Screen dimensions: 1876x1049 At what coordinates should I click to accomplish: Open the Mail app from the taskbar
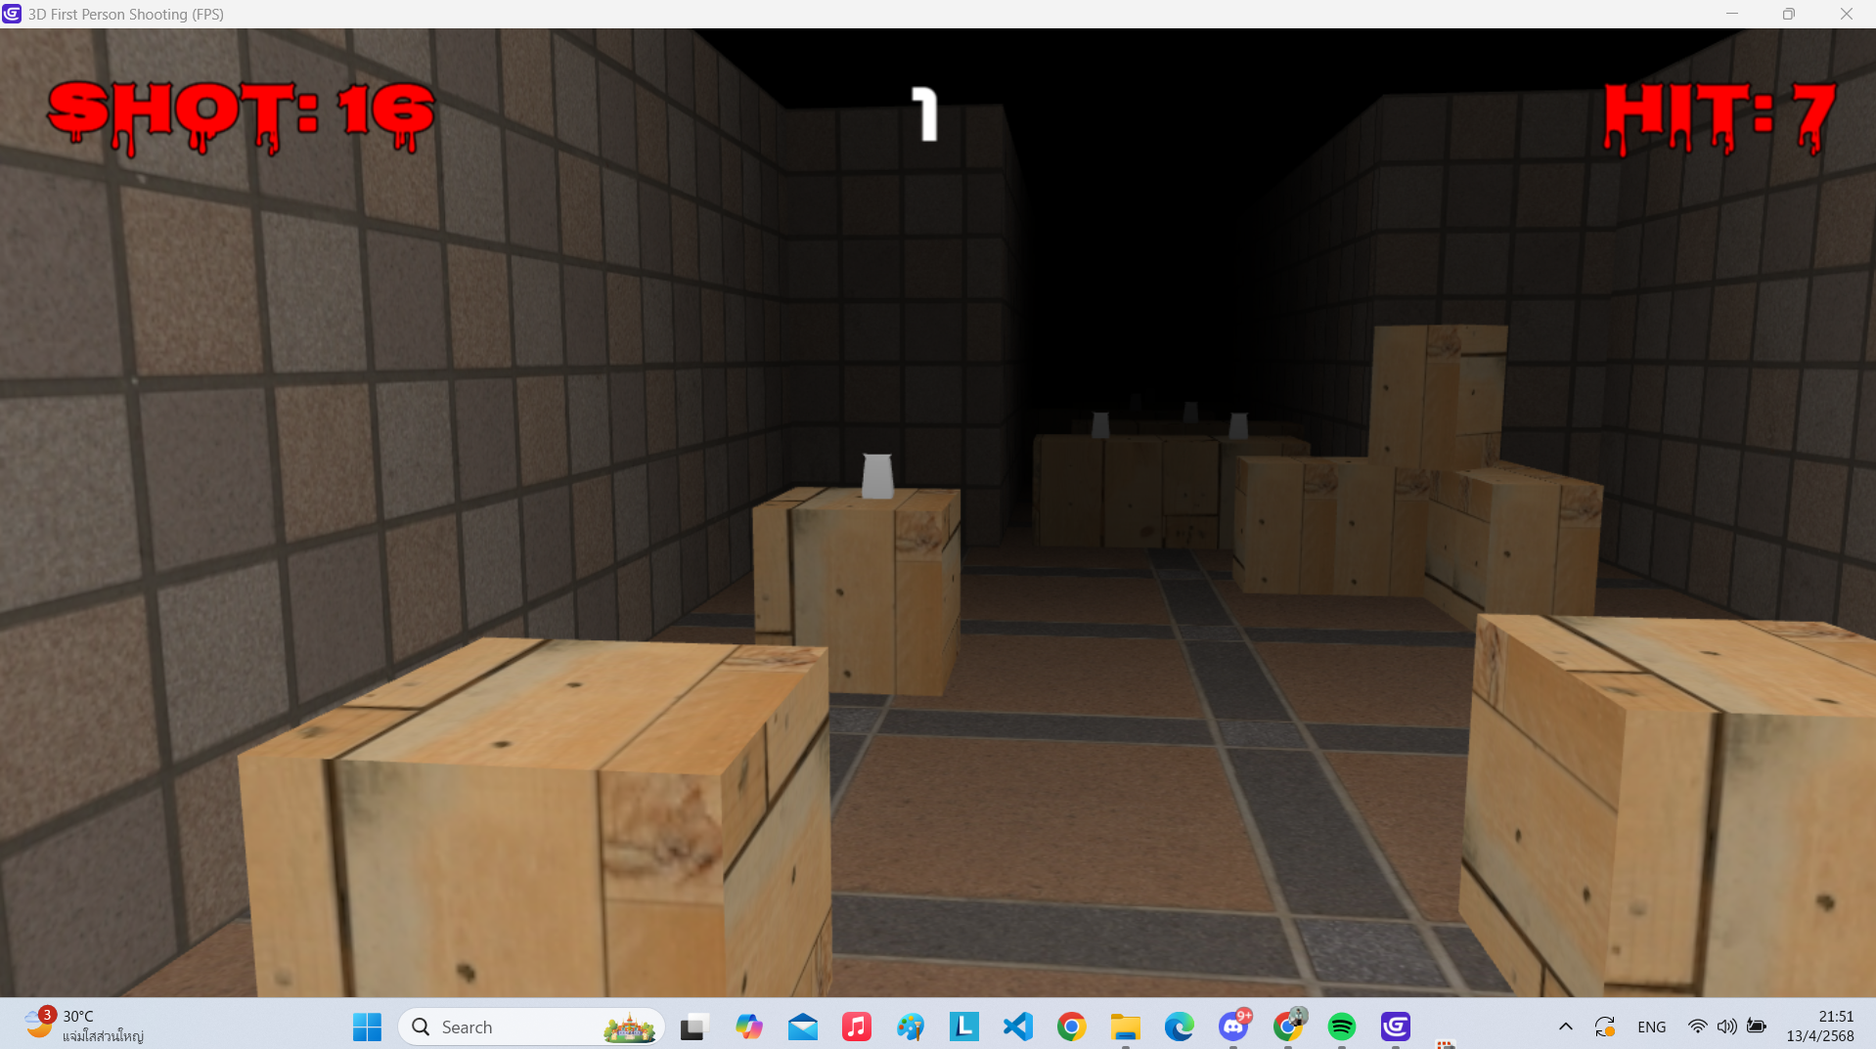pyautogui.click(x=802, y=1026)
